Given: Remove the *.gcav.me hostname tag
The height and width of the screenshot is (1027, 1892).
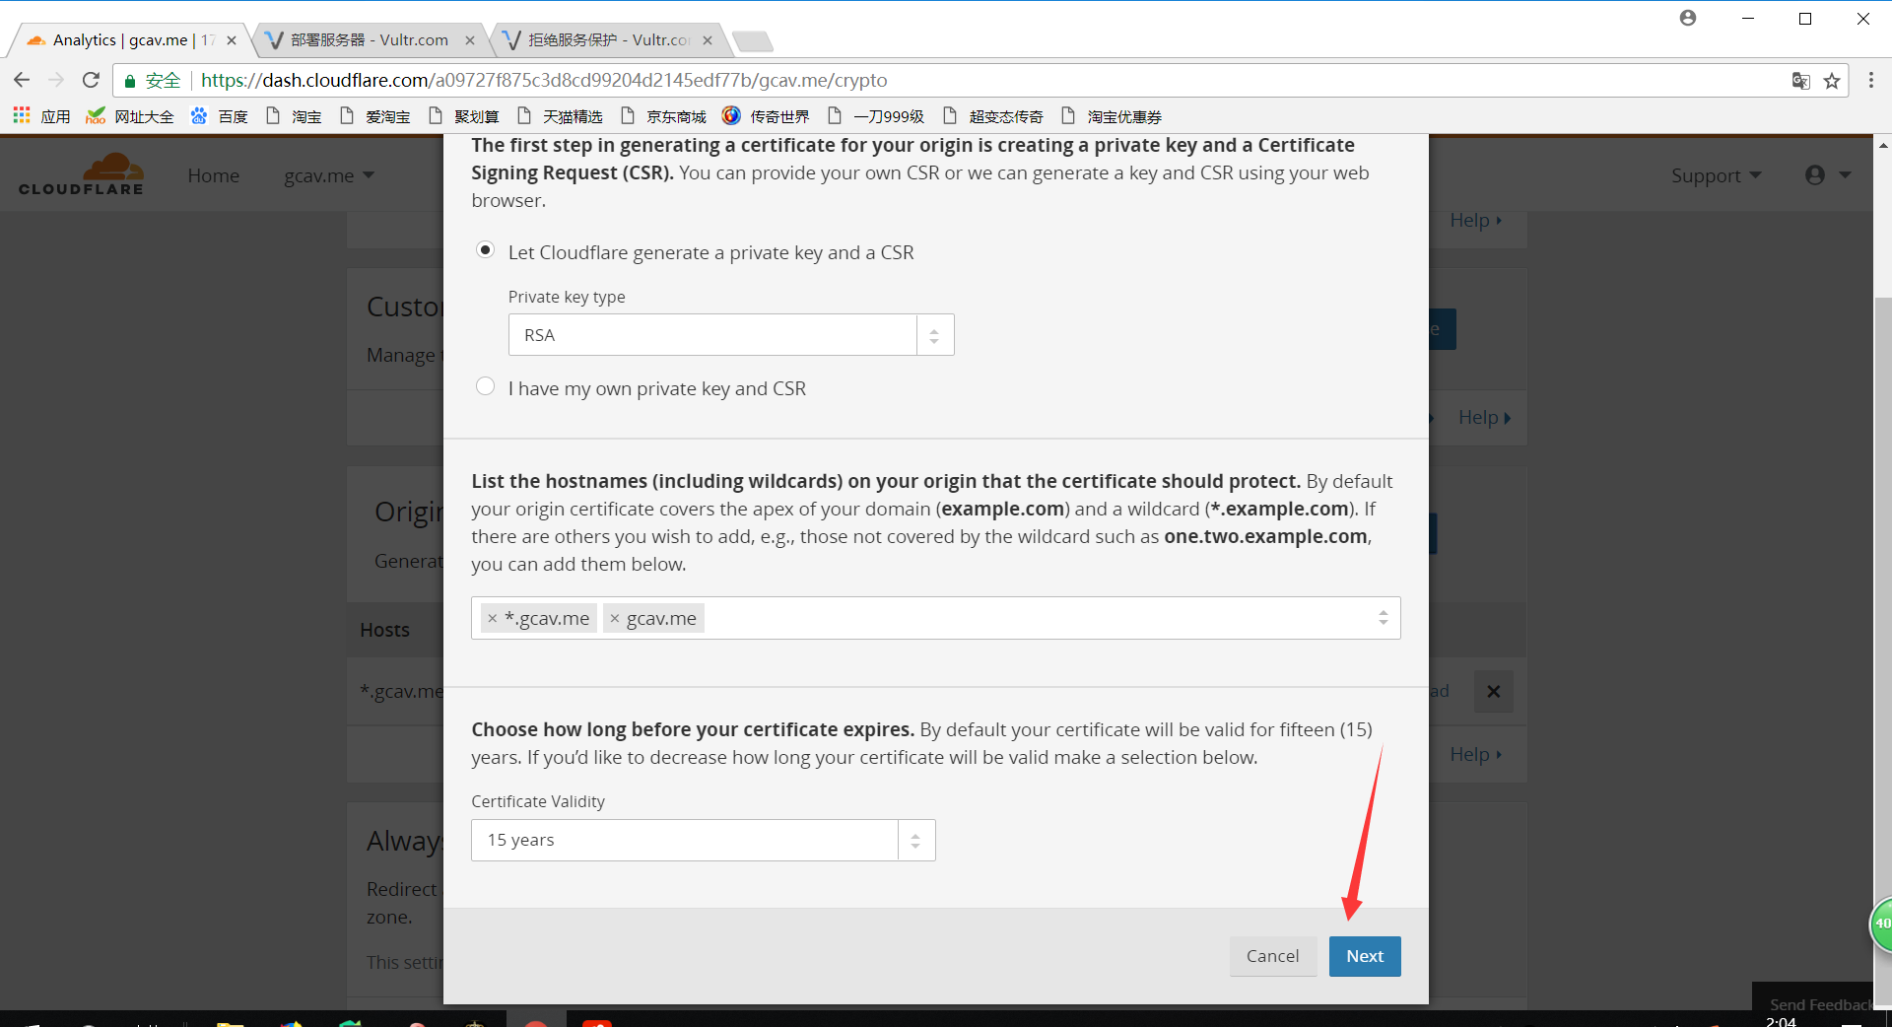Looking at the screenshot, I should tap(493, 619).
